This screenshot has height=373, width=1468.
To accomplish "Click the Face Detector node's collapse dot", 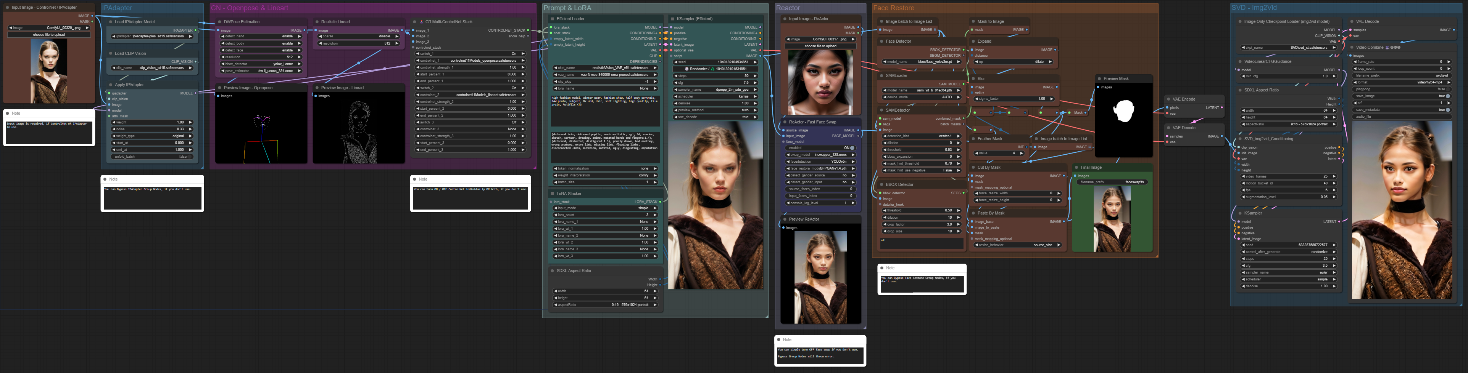I will 881,42.
